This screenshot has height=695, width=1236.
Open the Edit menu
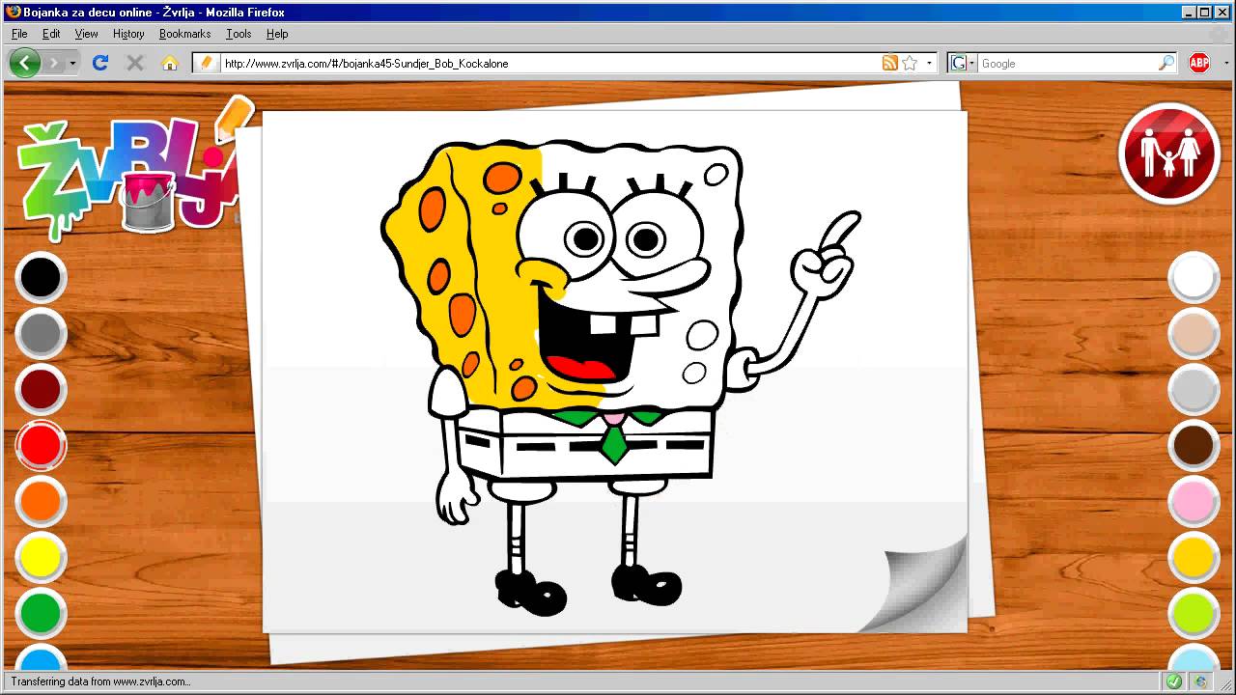click(x=51, y=34)
